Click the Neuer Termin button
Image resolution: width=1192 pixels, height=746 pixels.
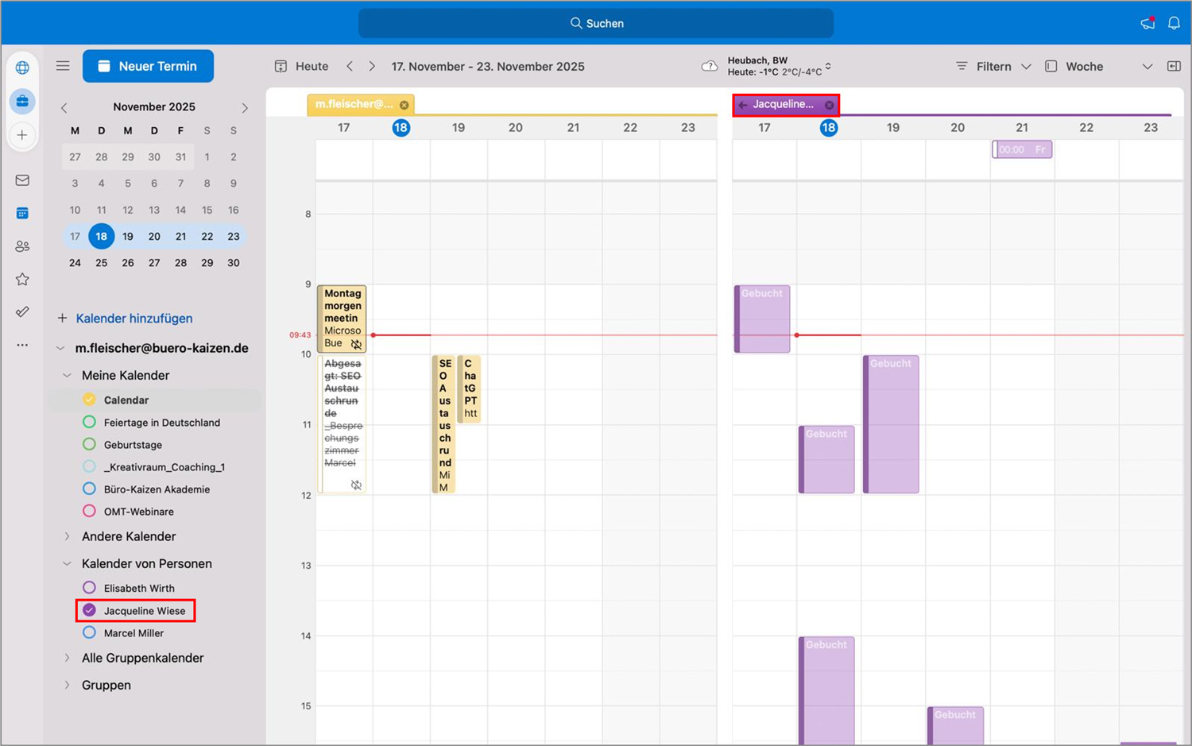point(148,66)
